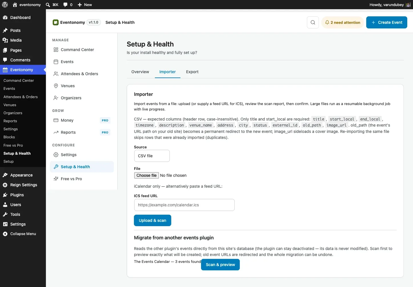Image resolution: width=413 pixels, height=287 pixels.
Task: Click the Command Center grid icon
Action: click(56, 50)
